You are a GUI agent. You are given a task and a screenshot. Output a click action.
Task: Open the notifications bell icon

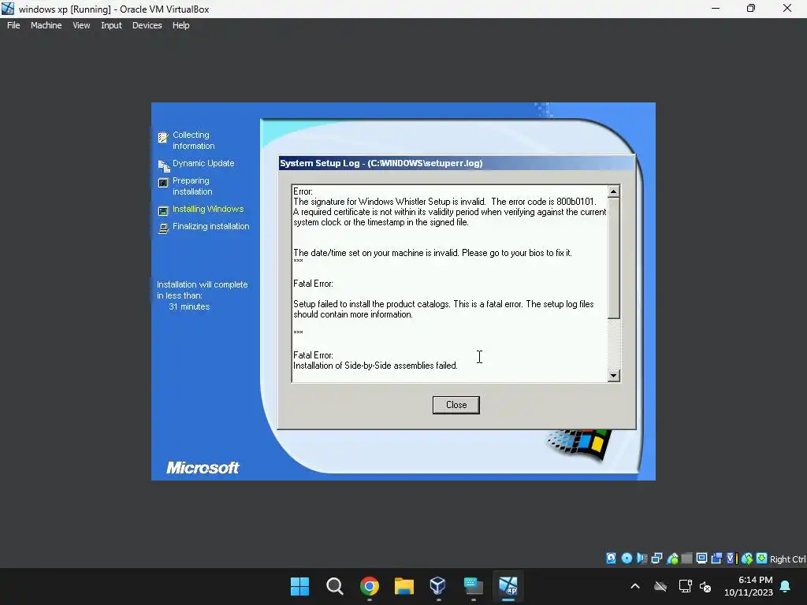point(786,586)
